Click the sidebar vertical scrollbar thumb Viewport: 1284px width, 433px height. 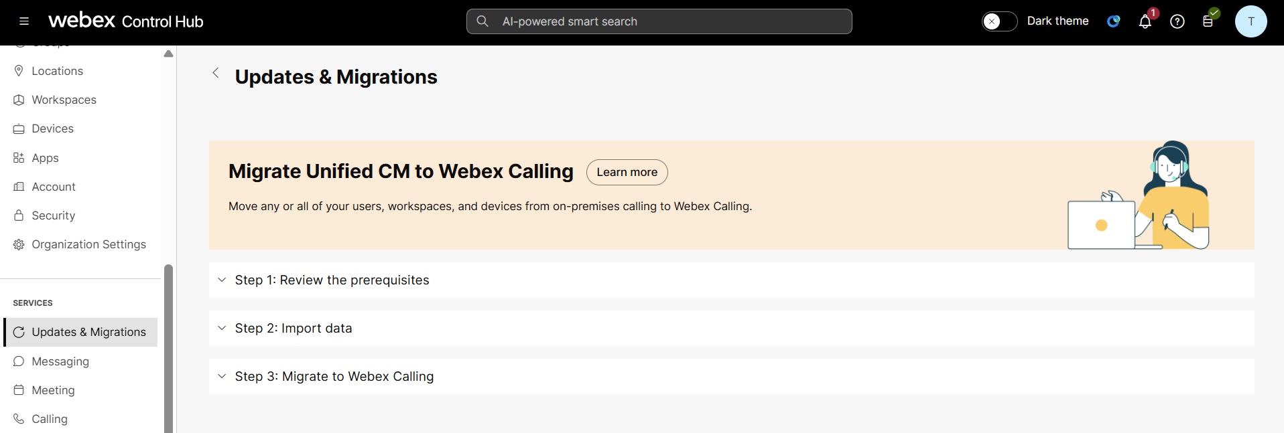click(x=168, y=348)
